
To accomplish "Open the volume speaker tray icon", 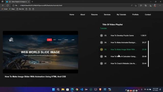I will (148, 89).
